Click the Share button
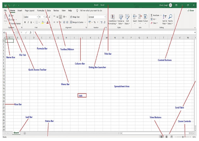 click(x=191, y=11)
